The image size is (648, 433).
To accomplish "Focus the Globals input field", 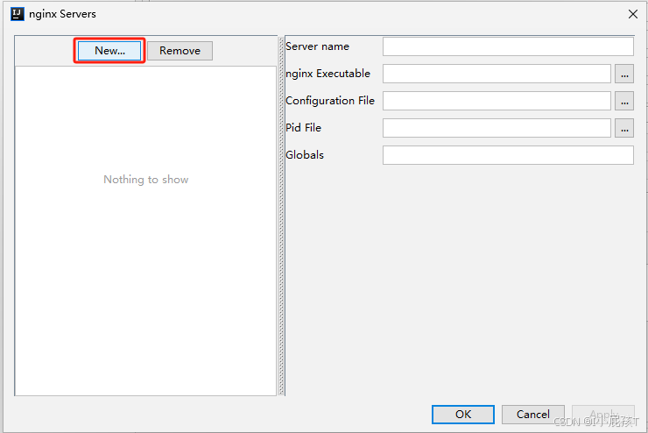I will (508, 155).
